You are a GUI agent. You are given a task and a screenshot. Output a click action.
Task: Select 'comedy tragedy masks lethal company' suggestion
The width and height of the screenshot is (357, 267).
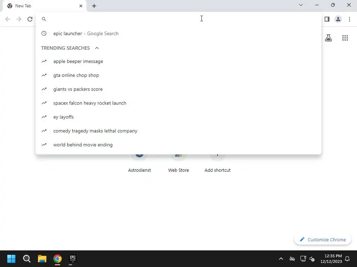pyautogui.click(x=178, y=131)
